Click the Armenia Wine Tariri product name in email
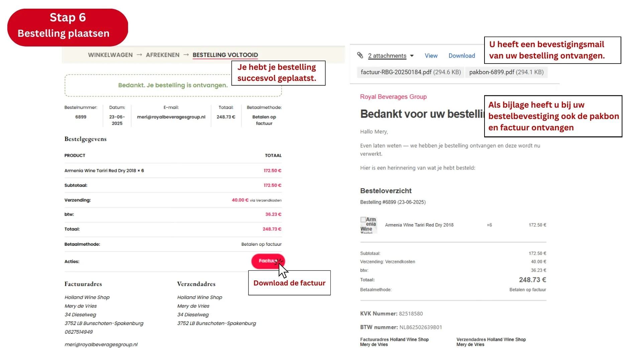This screenshot has height=361, width=642. (419, 225)
